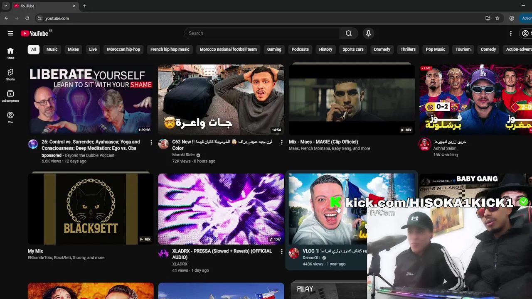Image resolution: width=532 pixels, height=299 pixels.
Task: Bookmark this page with star icon
Action: point(497,18)
